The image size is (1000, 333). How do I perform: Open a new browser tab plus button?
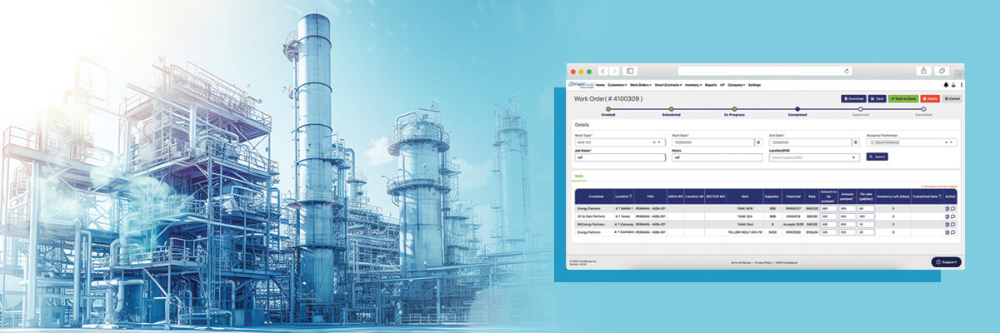[x=959, y=73]
